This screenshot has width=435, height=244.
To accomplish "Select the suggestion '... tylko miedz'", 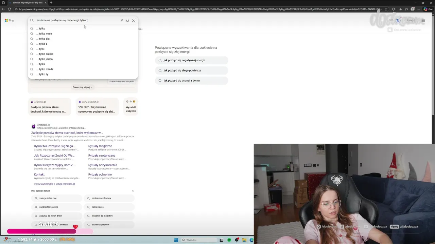I will pyautogui.click(x=83, y=69).
